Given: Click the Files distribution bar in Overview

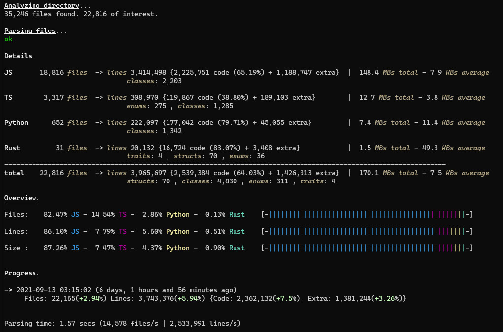Looking at the screenshot, I should point(367,215).
